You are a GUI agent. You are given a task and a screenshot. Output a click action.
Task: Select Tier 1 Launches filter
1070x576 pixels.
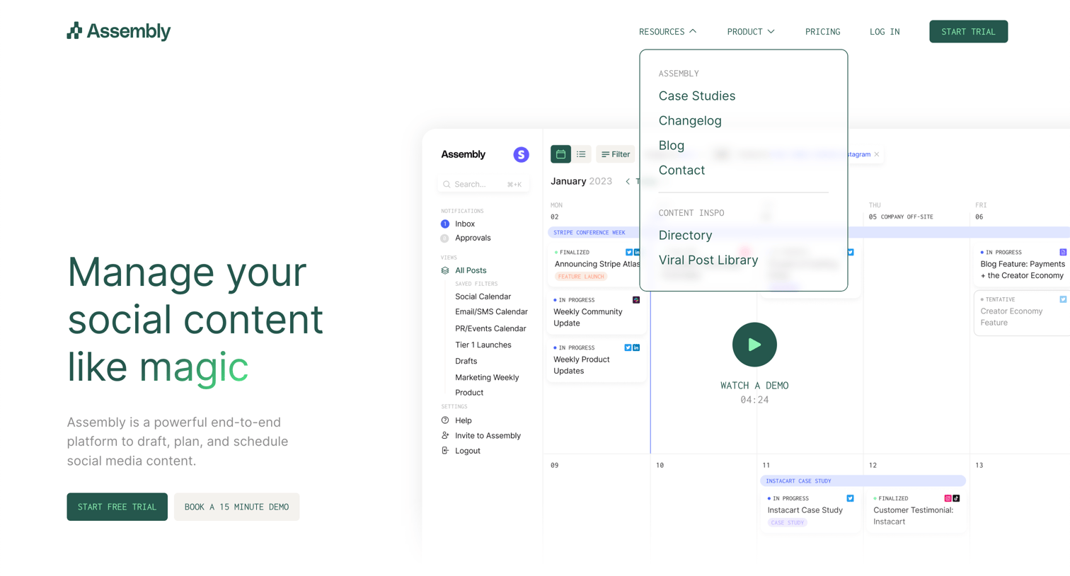tap(483, 345)
